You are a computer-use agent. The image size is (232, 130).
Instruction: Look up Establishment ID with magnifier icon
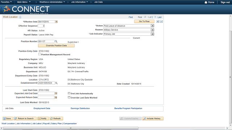[56, 83]
